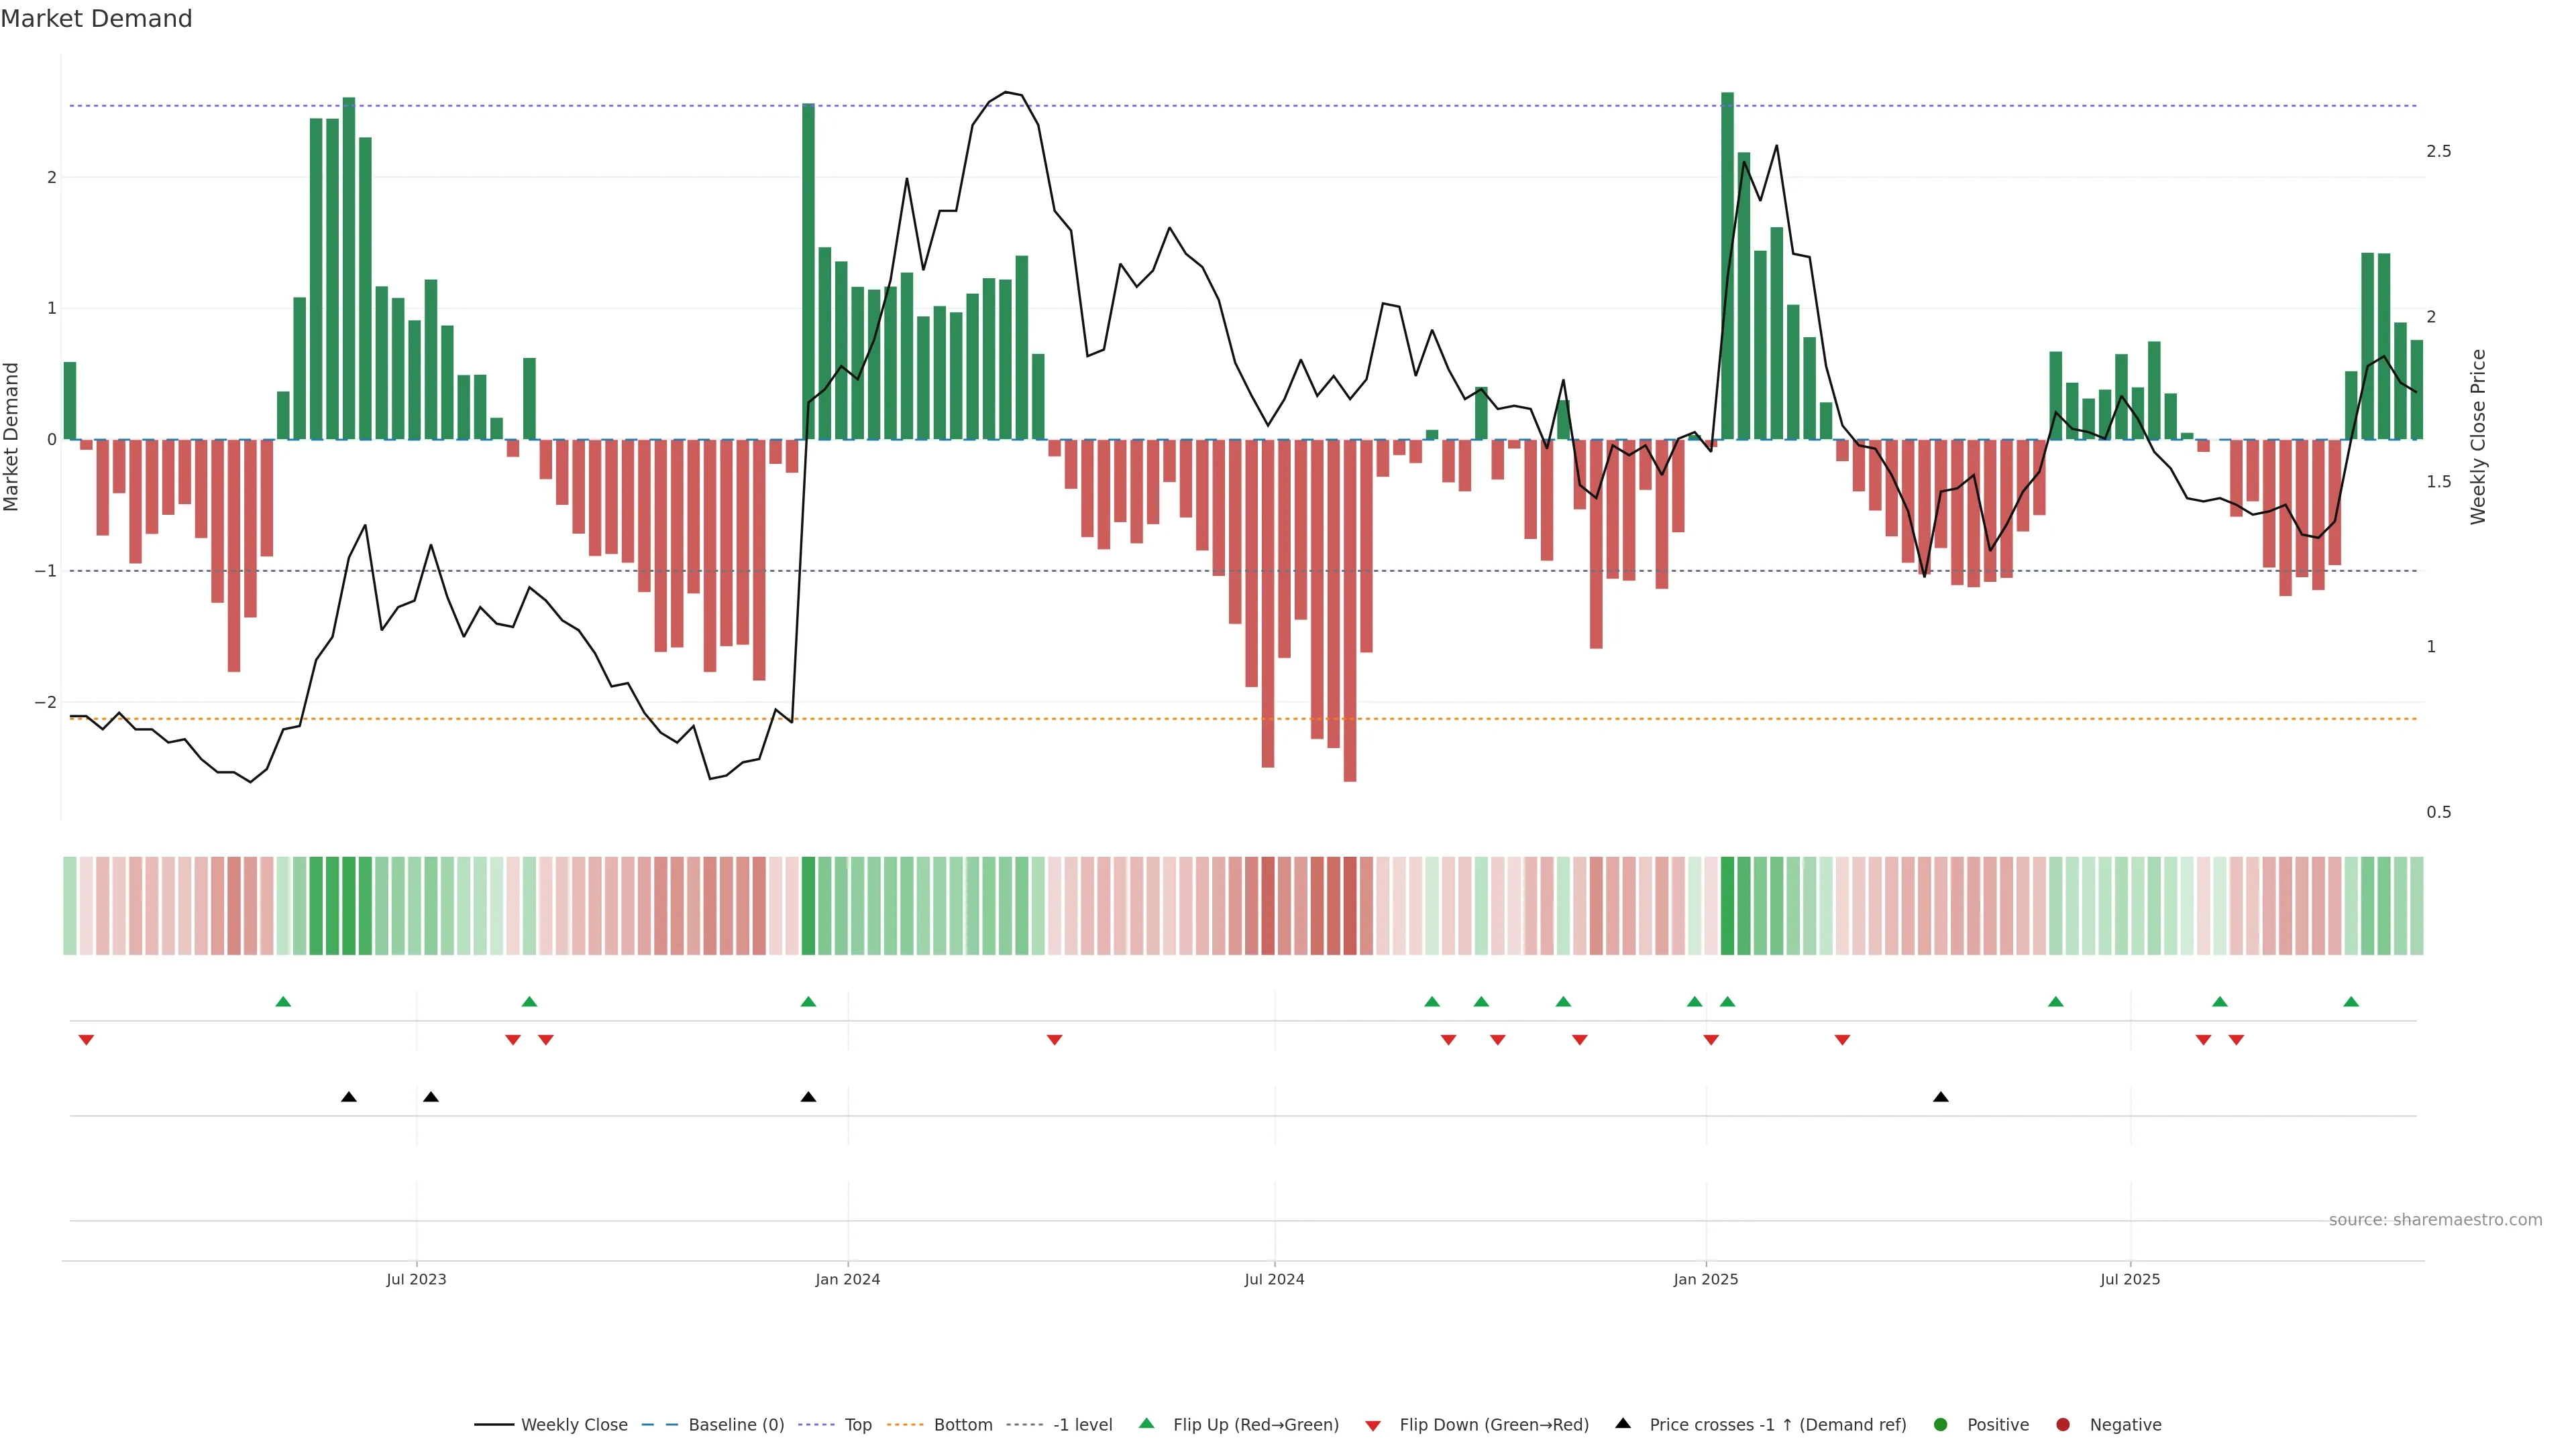Select the leftmost red flip-down triangle marker
The image size is (2576, 1448).
[86, 1040]
